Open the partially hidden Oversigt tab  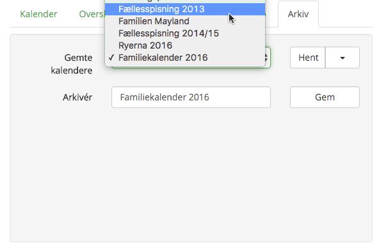92,14
